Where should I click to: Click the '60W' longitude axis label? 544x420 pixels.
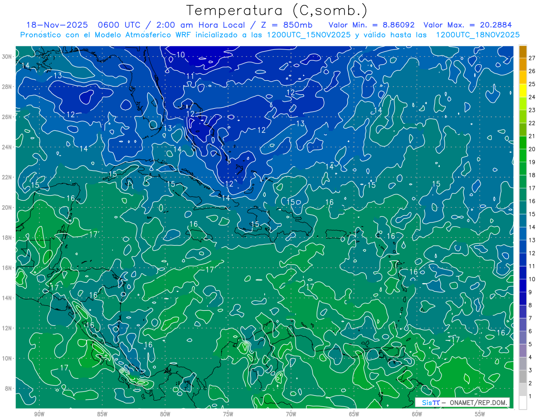[x=417, y=414]
